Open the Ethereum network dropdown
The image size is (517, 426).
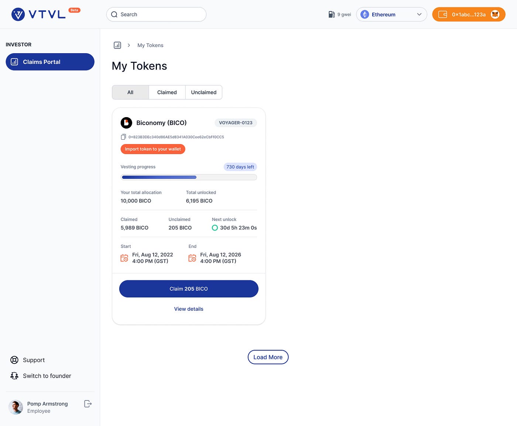tap(391, 14)
